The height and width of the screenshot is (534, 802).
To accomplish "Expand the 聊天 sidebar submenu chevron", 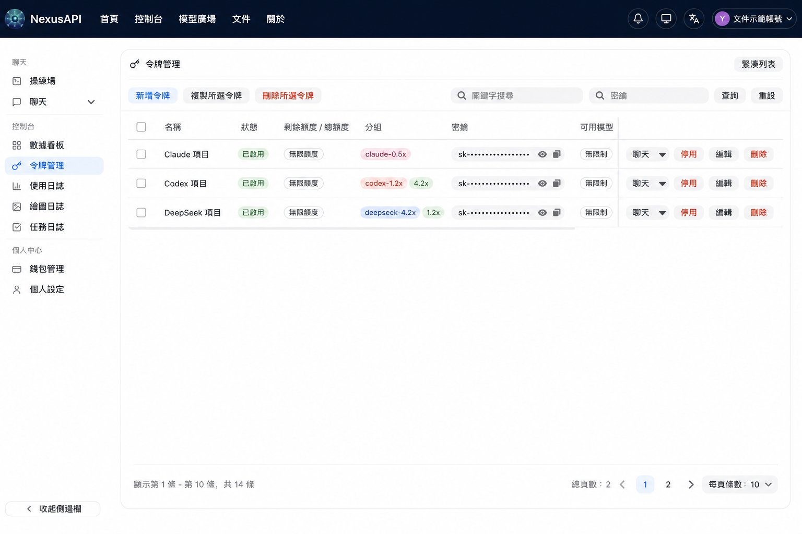I will pyautogui.click(x=91, y=102).
